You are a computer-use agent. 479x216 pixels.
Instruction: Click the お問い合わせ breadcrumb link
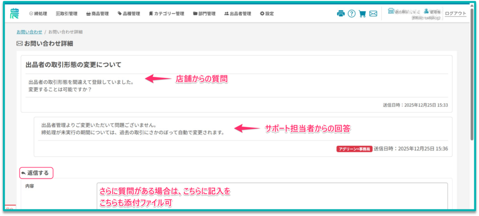tap(29, 32)
